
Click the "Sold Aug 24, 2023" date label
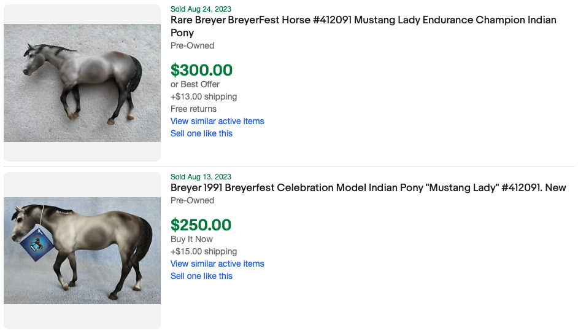[201, 9]
